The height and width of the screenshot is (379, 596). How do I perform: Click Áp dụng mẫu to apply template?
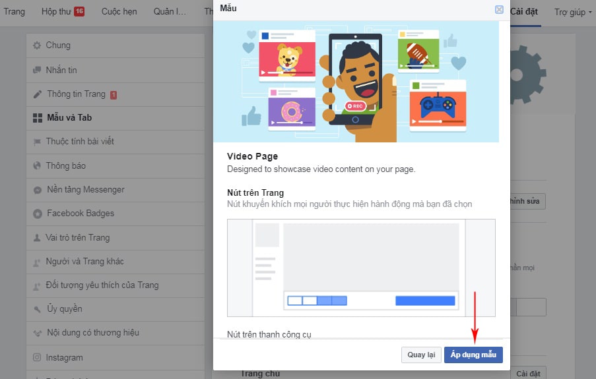point(473,355)
